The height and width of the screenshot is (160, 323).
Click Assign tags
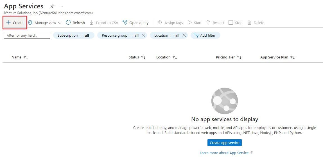click(170, 23)
